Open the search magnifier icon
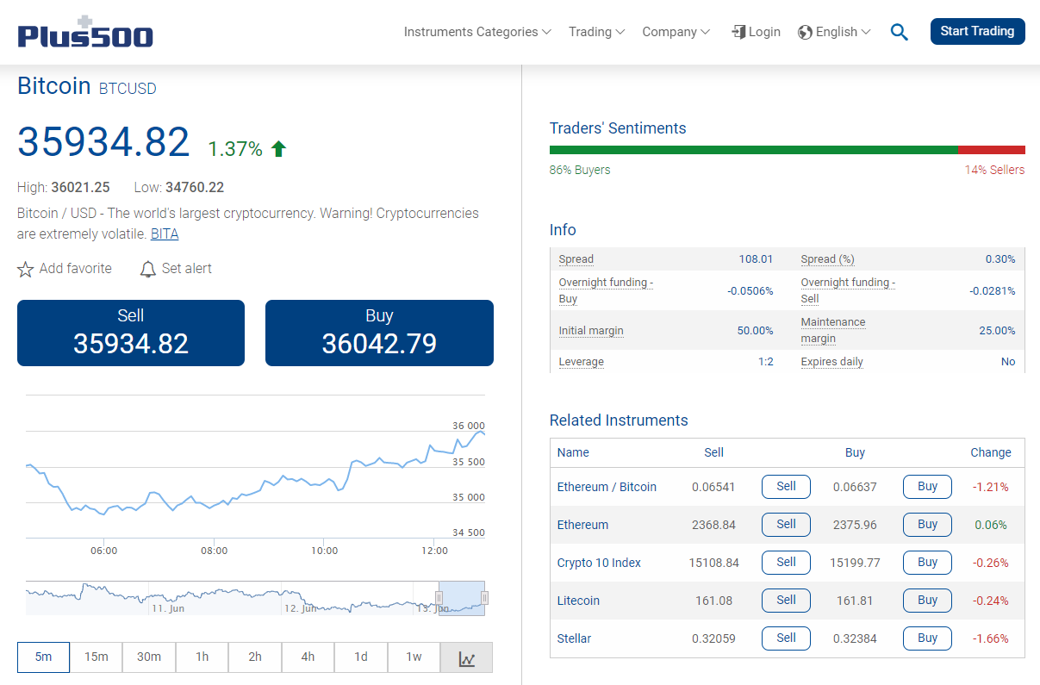This screenshot has width=1040, height=685. tap(900, 32)
